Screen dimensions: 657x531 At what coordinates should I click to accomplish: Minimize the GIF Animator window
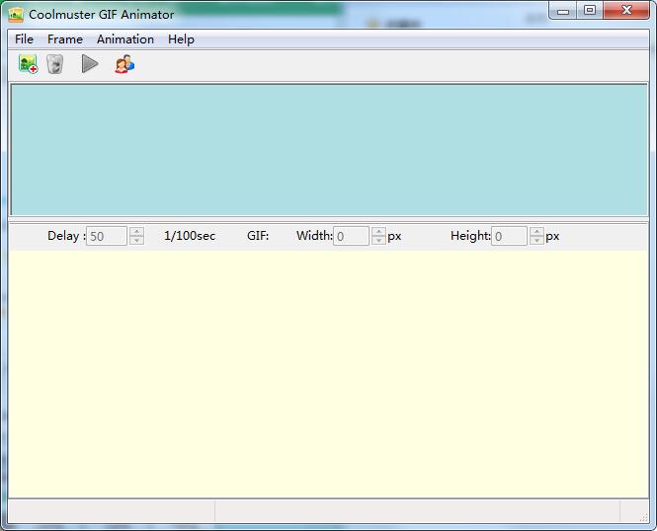click(563, 11)
